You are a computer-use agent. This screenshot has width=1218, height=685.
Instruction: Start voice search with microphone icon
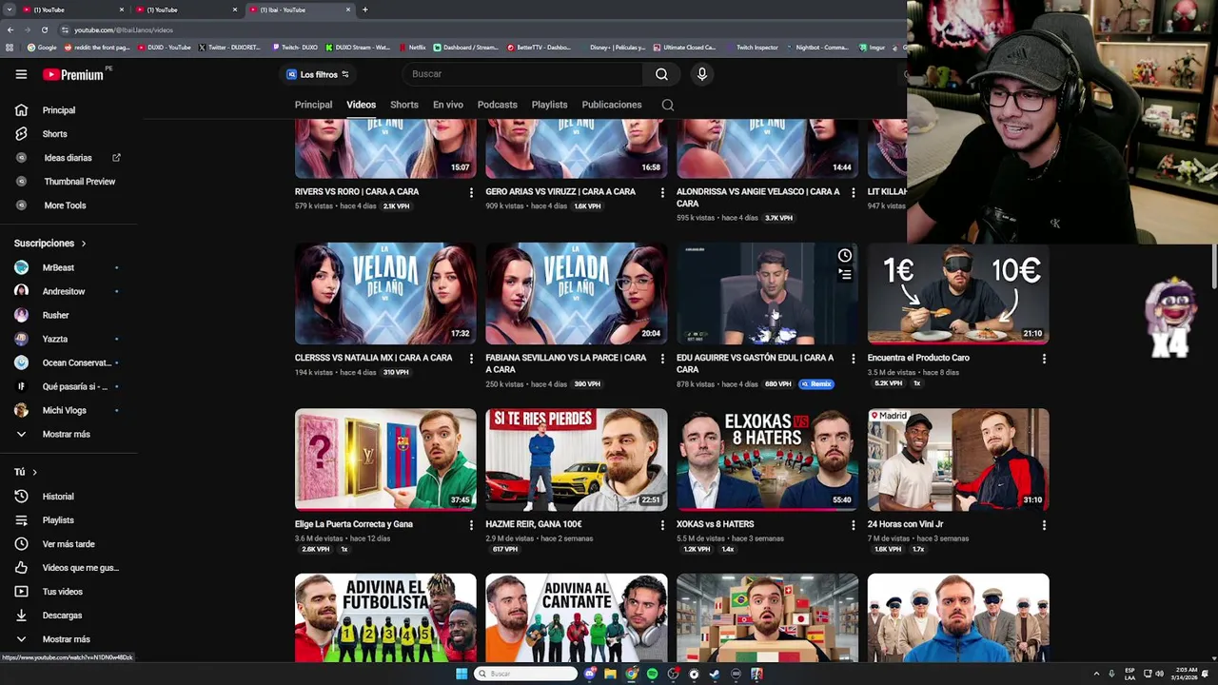point(702,74)
